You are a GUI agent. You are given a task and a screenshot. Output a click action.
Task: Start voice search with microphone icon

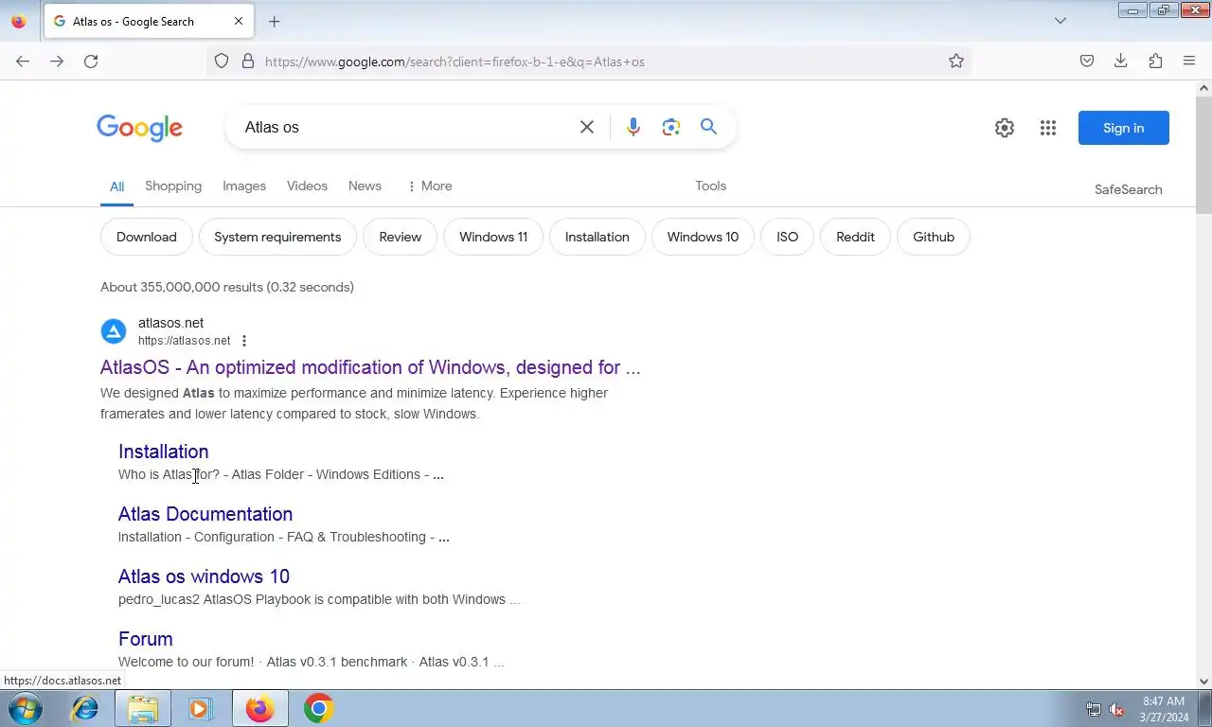[633, 127]
